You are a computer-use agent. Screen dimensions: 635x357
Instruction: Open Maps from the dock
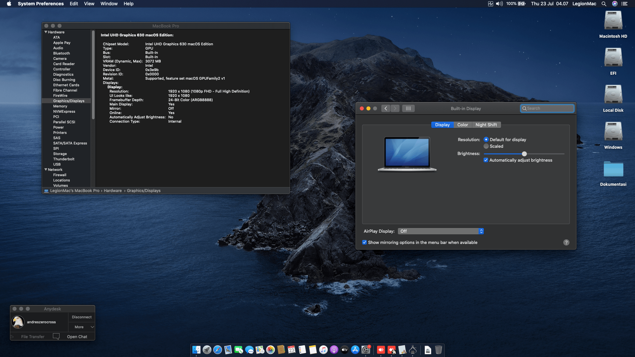(260, 350)
